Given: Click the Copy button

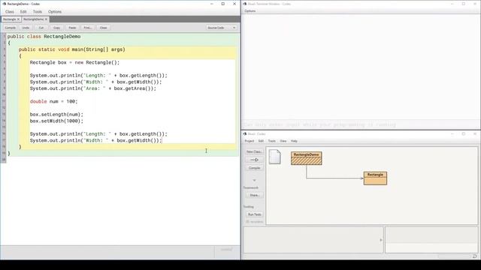Looking at the screenshot, I should tap(57, 28).
